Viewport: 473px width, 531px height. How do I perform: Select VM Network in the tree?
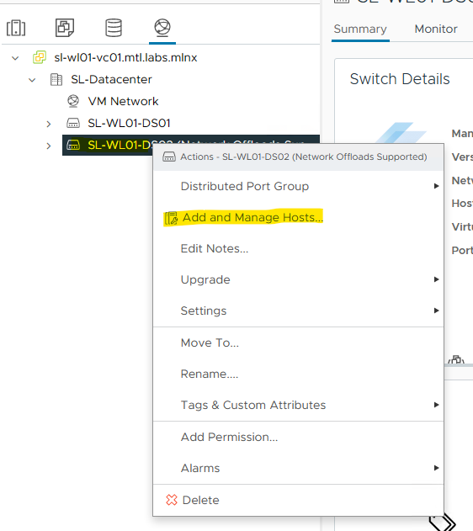123,101
